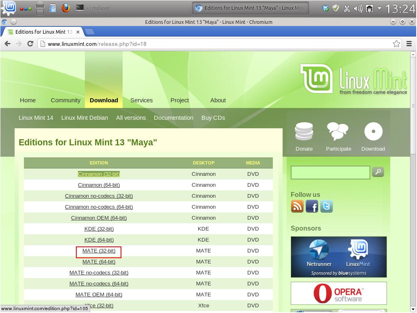
Task: Go to the Home nav item
Action: [28, 100]
